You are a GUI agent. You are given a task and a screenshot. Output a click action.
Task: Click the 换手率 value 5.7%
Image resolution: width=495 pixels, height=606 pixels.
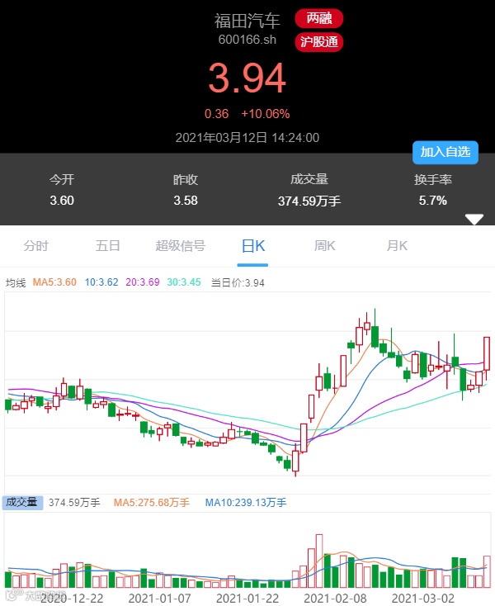(433, 200)
